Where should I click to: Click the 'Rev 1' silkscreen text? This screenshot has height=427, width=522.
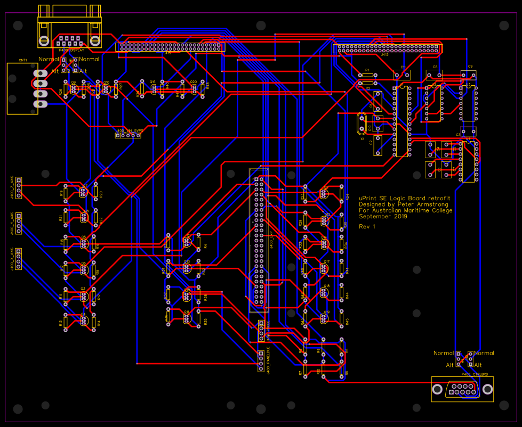367,227
